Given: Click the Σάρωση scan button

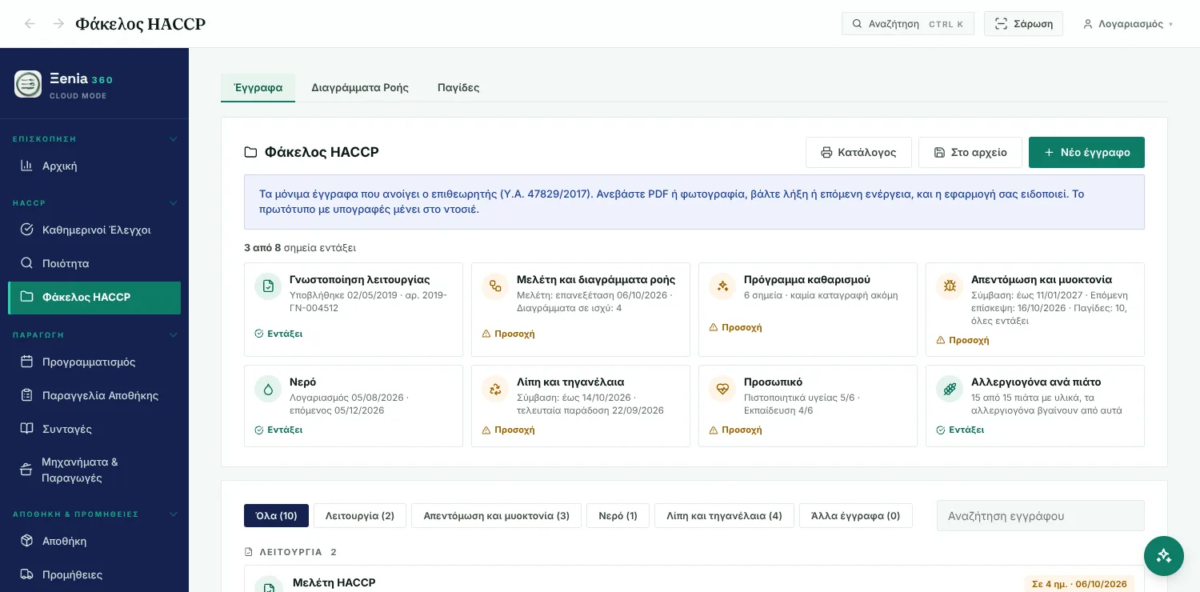Looking at the screenshot, I should [x=1023, y=24].
